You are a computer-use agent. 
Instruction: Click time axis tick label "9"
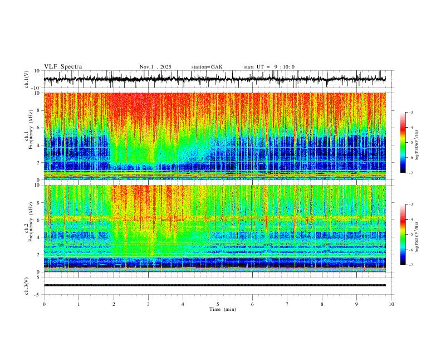point(356,304)
